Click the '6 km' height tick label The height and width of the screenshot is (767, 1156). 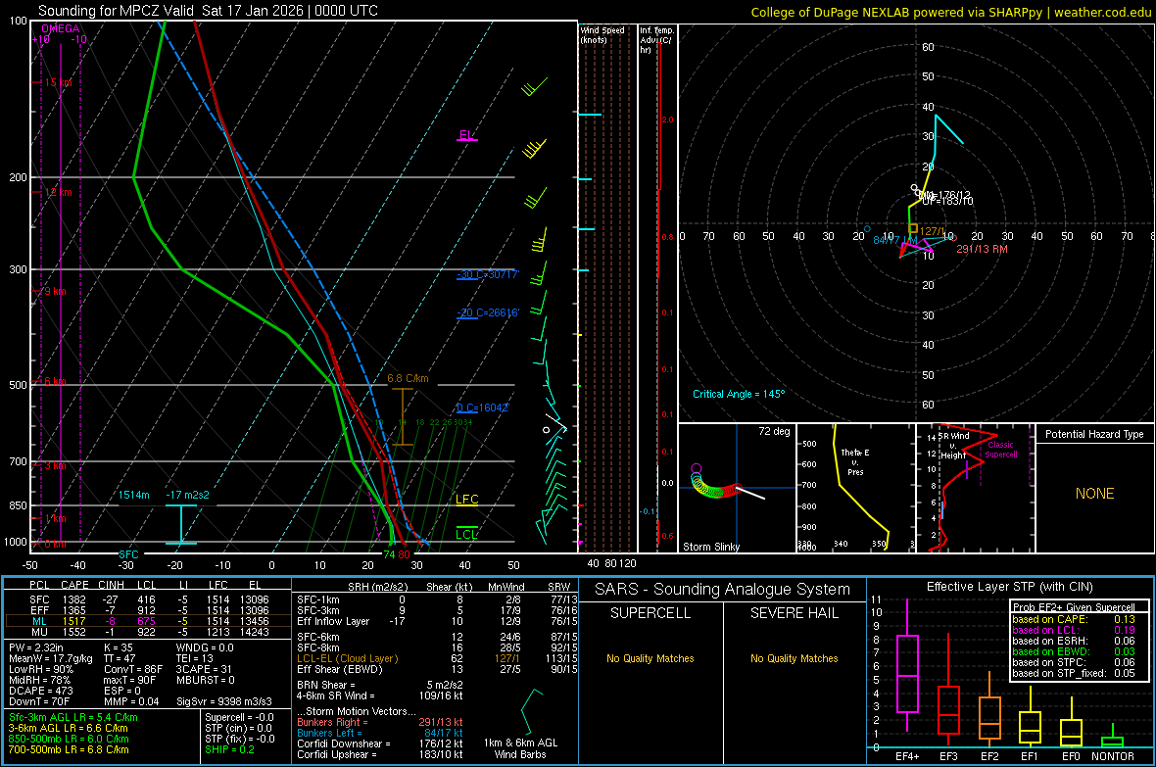click(55, 381)
